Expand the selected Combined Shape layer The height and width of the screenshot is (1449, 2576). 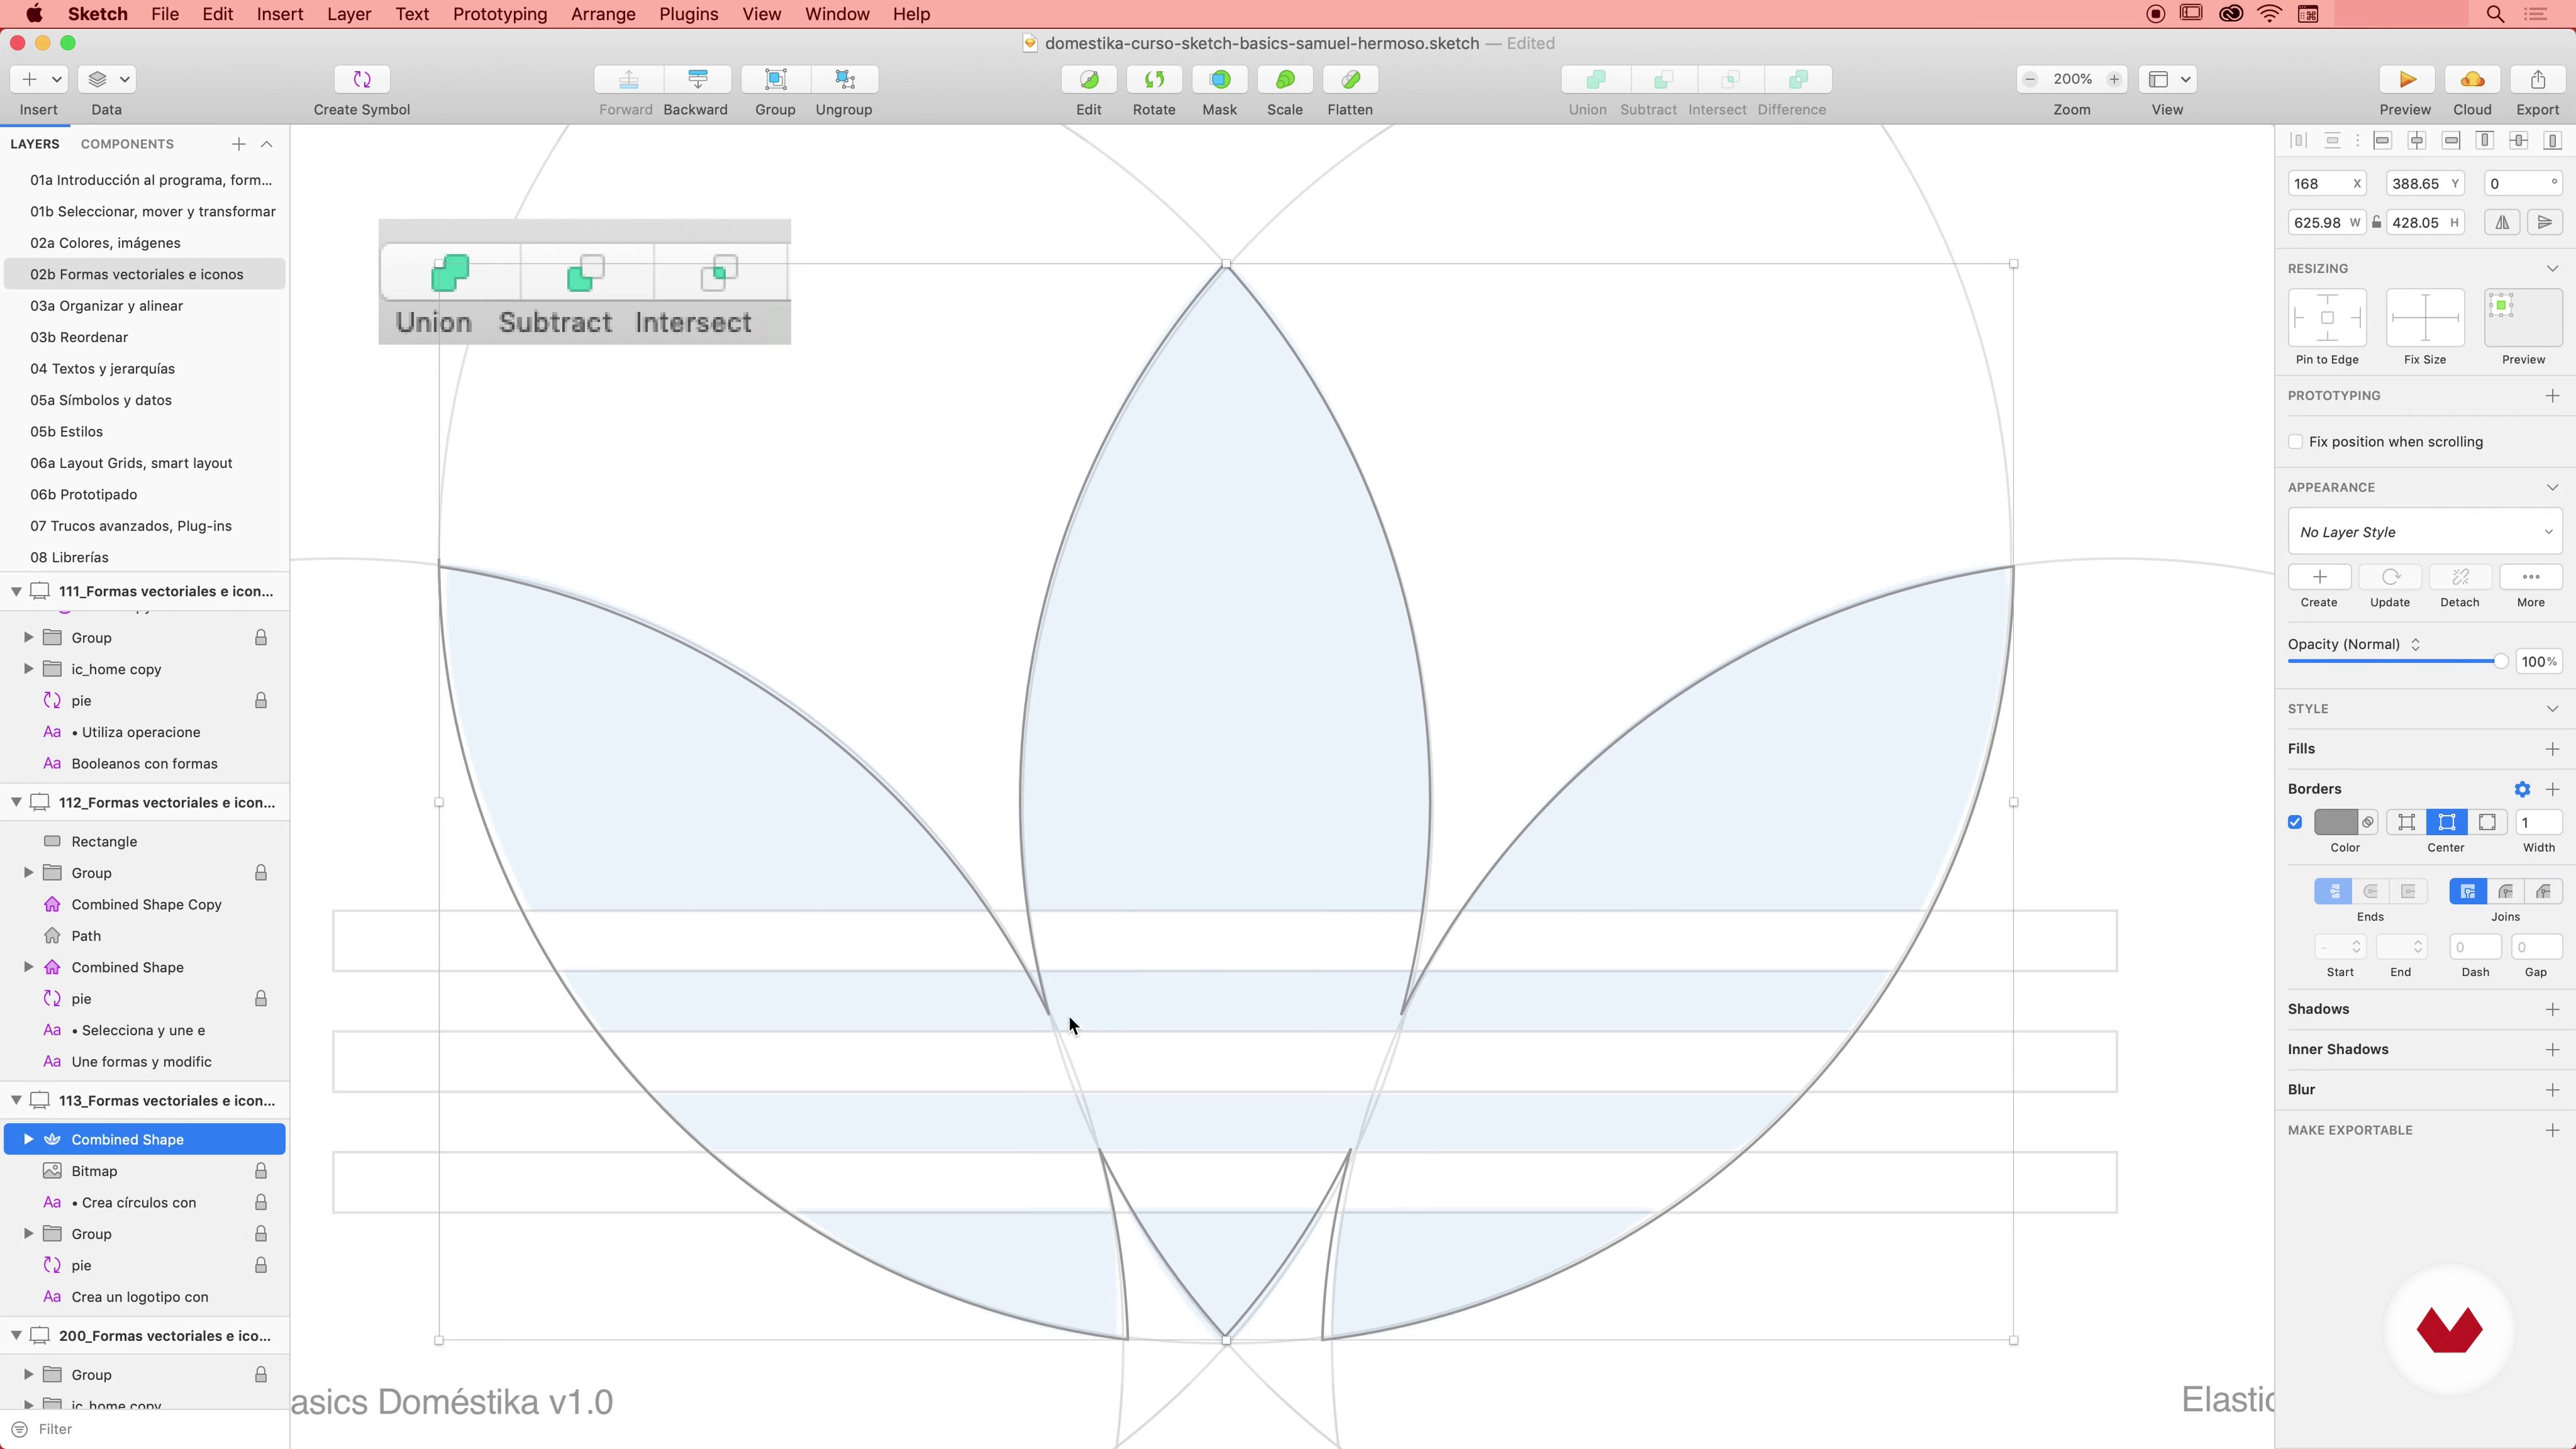point(28,1139)
